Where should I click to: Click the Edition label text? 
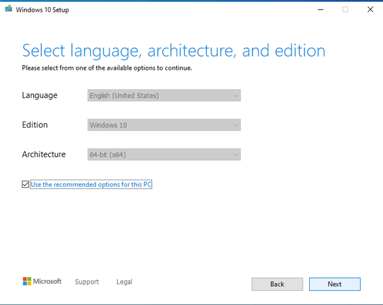click(35, 125)
